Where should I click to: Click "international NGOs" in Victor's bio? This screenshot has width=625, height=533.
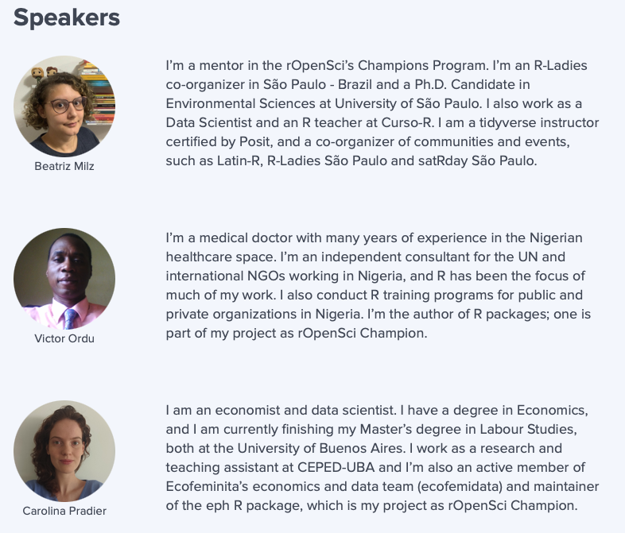point(218,276)
